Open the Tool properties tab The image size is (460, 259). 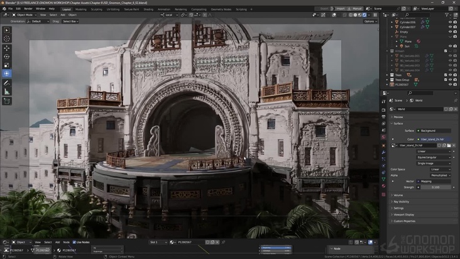pyautogui.click(x=383, y=101)
